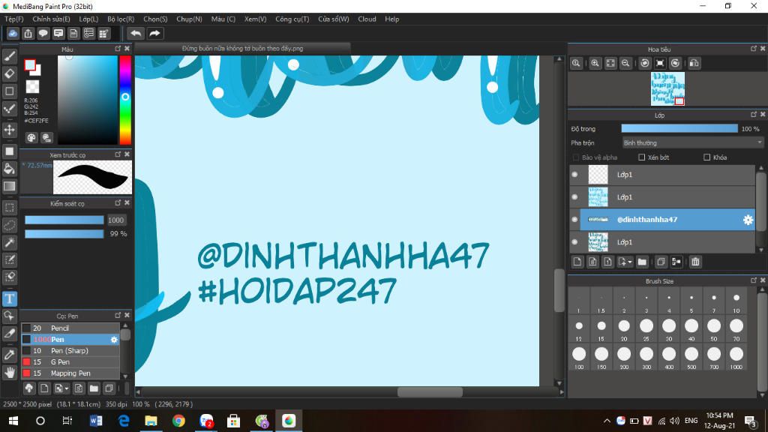Open the Pha trộn blend mode dropdown
This screenshot has width=768, height=432.
692,143
